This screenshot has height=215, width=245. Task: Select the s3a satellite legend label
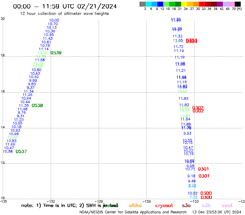(186, 205)
